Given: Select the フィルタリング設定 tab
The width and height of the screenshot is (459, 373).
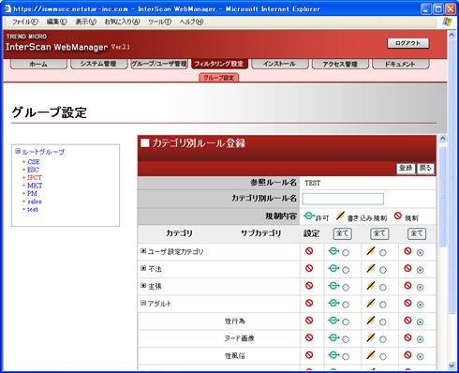Looking at the screenshot, I should tap(219, 64).
